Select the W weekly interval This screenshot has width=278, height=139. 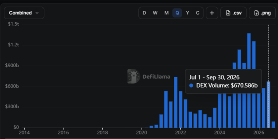[155, 13]
